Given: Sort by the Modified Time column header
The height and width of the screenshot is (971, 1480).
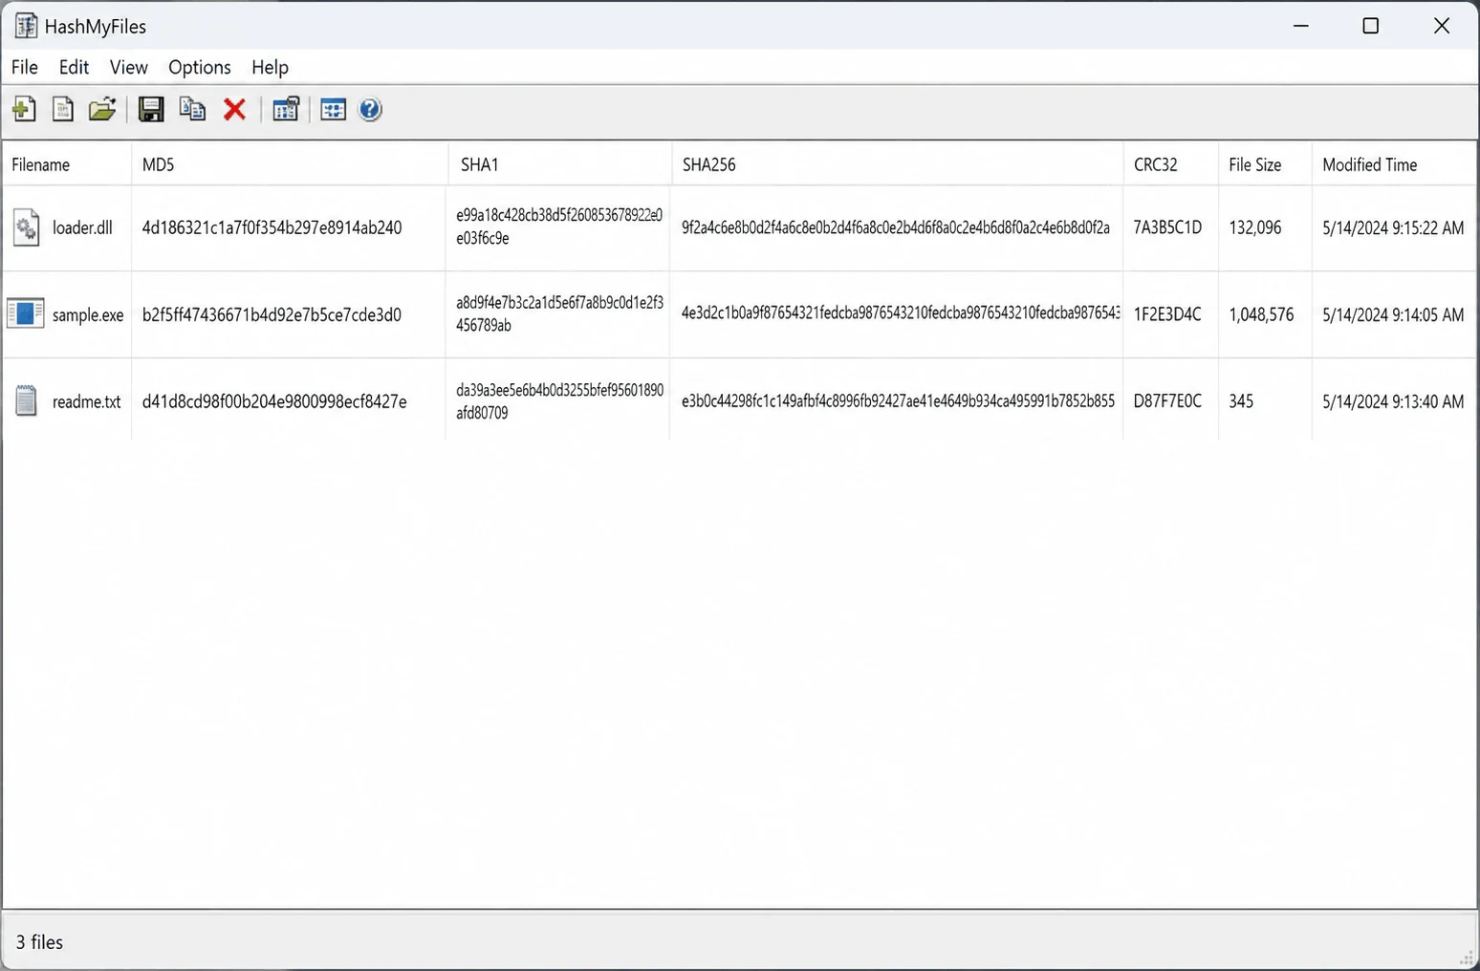Looking at the screenshot, I should pyautogui.click(x=1394, y=164).
